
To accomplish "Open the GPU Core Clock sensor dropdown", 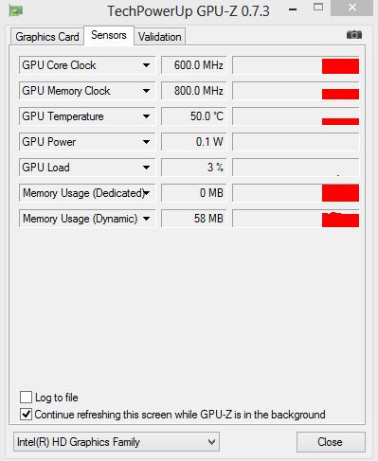I will [x=146, y=65].
